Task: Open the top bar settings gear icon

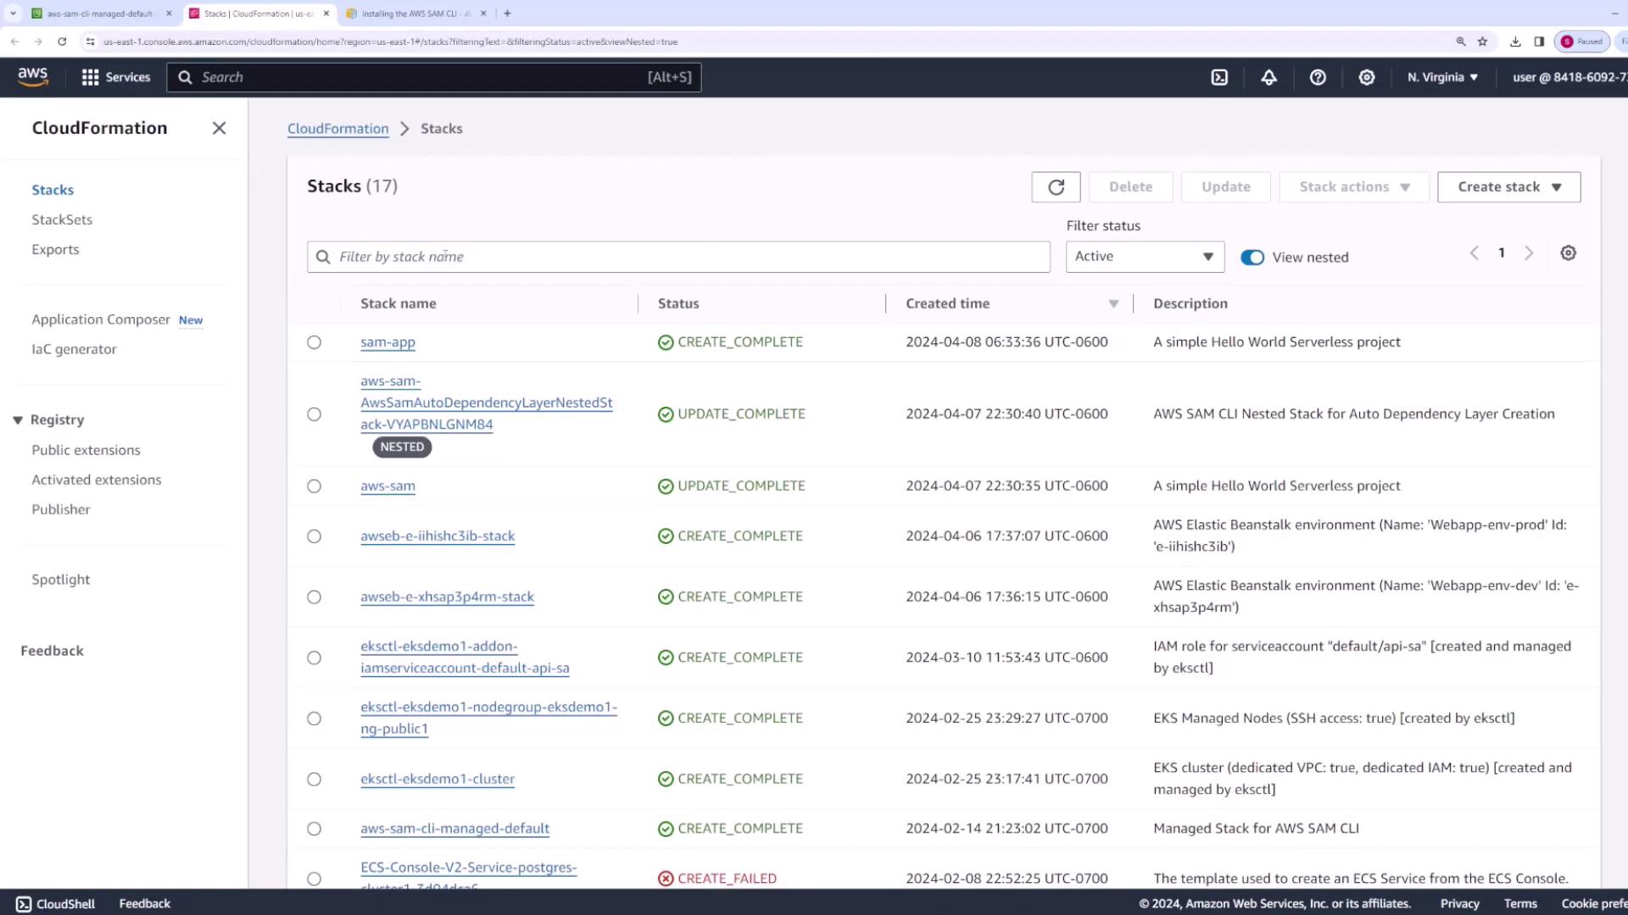Action: (x=1367, y=77)
